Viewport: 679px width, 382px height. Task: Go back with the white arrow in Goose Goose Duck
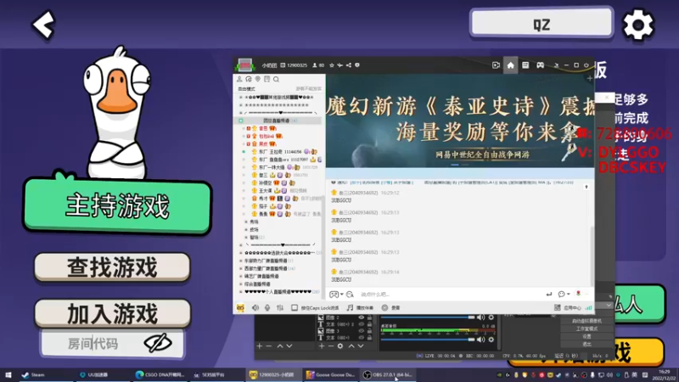[x=43, y=25]
